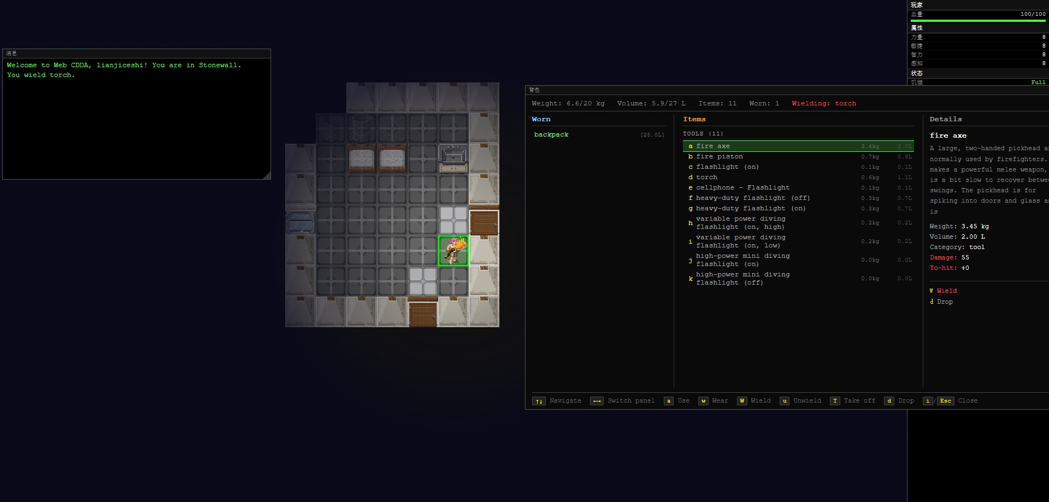The image size is (1049, 502).
Task: Click Drop in the fire axe Details panel
Action: [x=945, y=302]
